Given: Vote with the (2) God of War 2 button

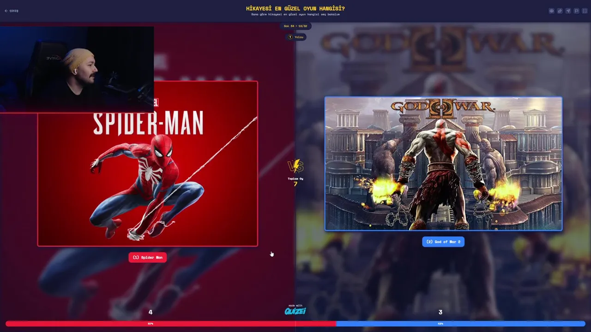Looking at the screenshot, I should [443, 242].
